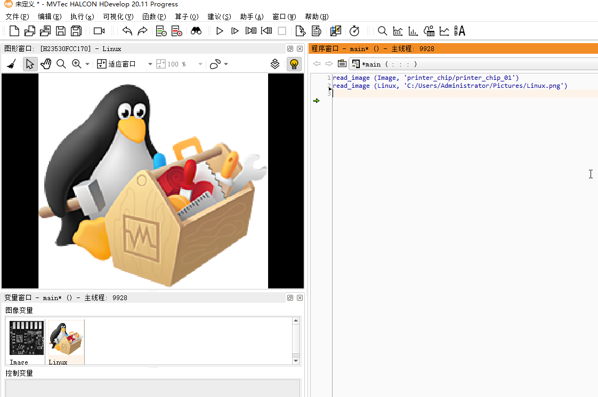Open the image acquisition camera icon
598x397 pixels.
(x=99, y=31)
